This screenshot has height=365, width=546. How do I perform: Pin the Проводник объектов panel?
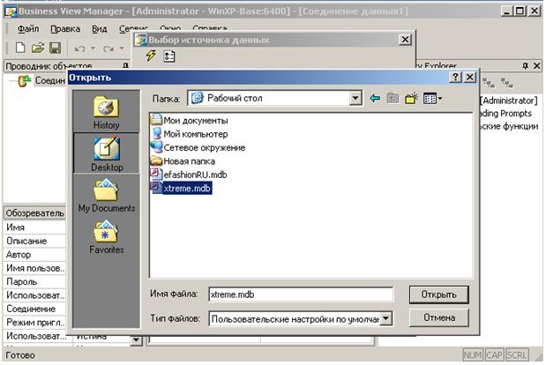point(126,65)
